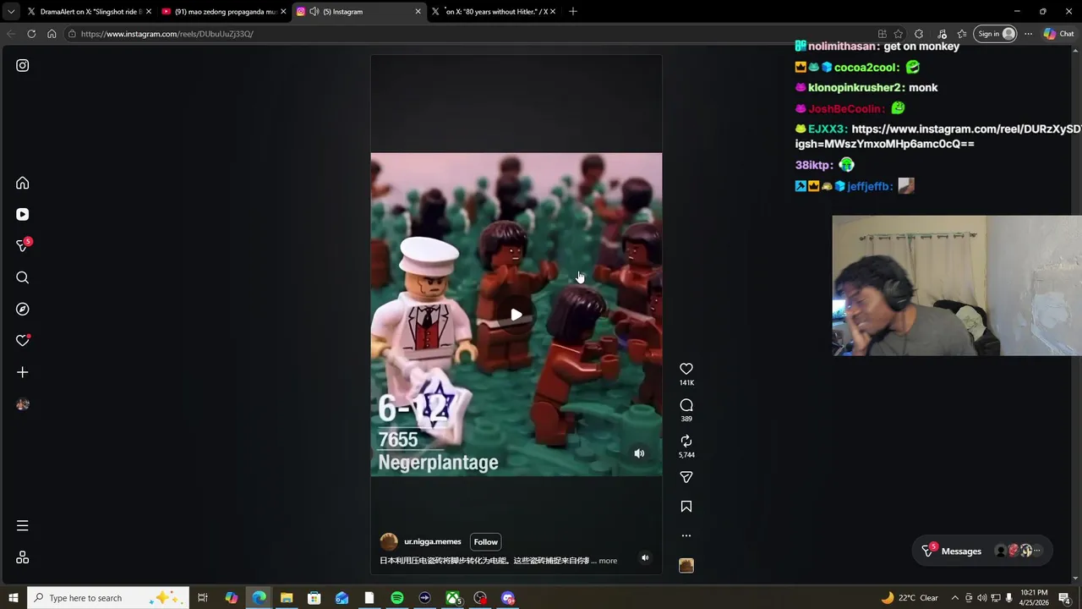Open the reel's three-dot options menu

pyautogui.click(x=686, y=535)
